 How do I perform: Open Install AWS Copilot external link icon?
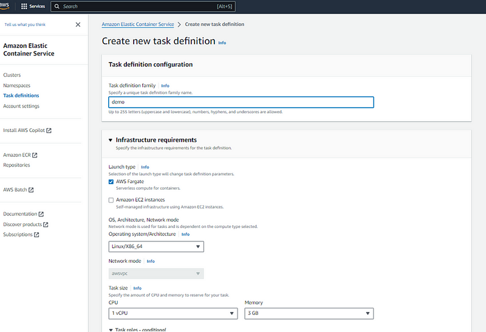pyautogui.click(x=49, y=131)
